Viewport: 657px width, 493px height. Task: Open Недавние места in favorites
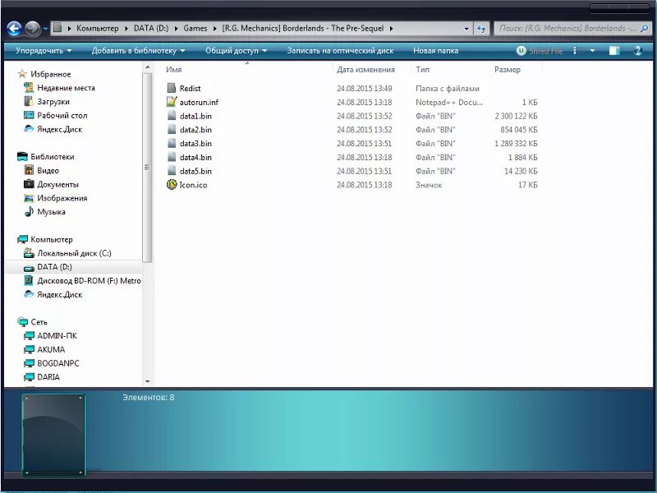(x=59, y=88)
